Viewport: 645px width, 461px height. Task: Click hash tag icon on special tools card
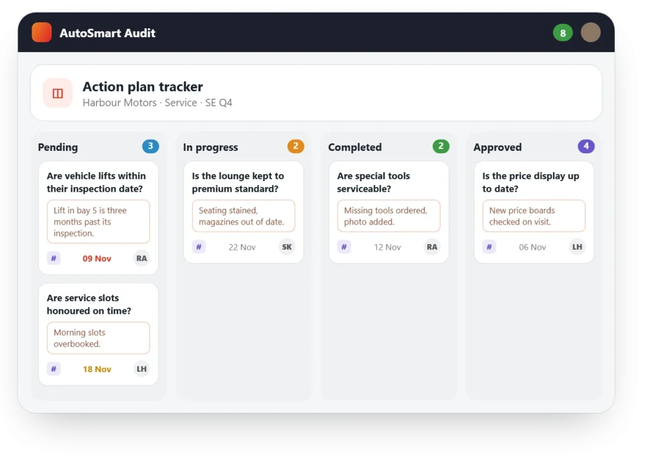[x=344, y=247]
